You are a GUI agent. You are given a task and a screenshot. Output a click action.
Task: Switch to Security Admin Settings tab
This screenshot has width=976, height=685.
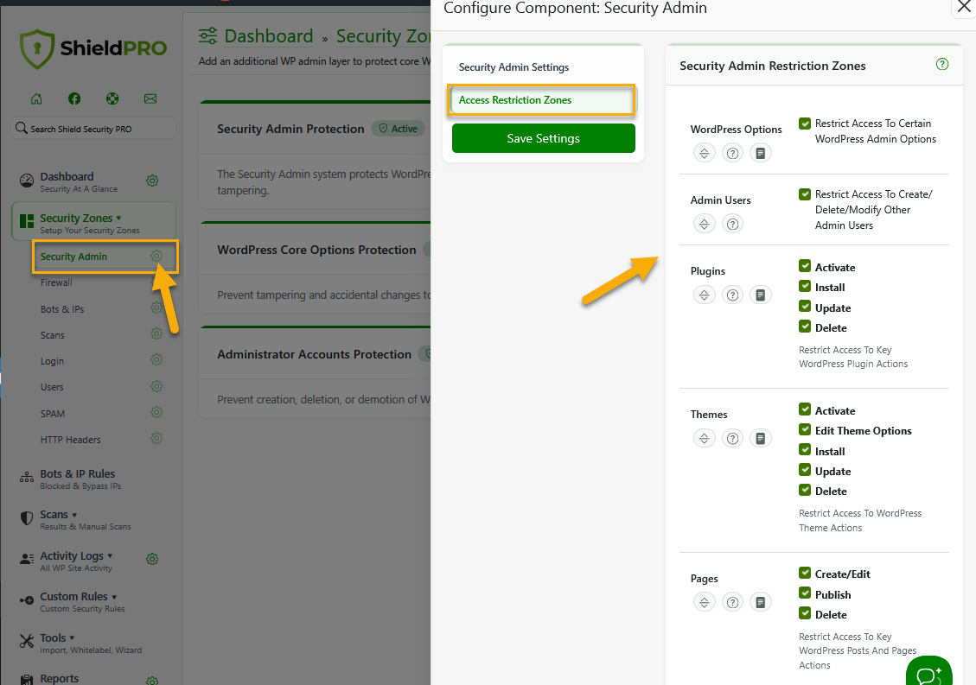514,67
